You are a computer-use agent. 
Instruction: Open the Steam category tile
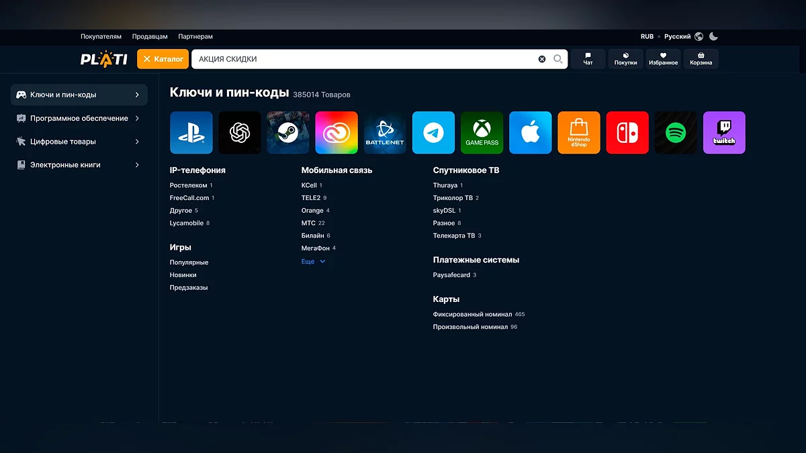pos(288,133)
